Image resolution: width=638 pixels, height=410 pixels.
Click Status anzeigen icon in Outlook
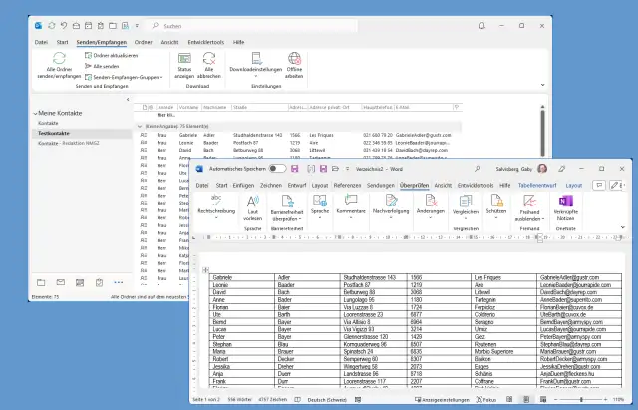[184, 59]
